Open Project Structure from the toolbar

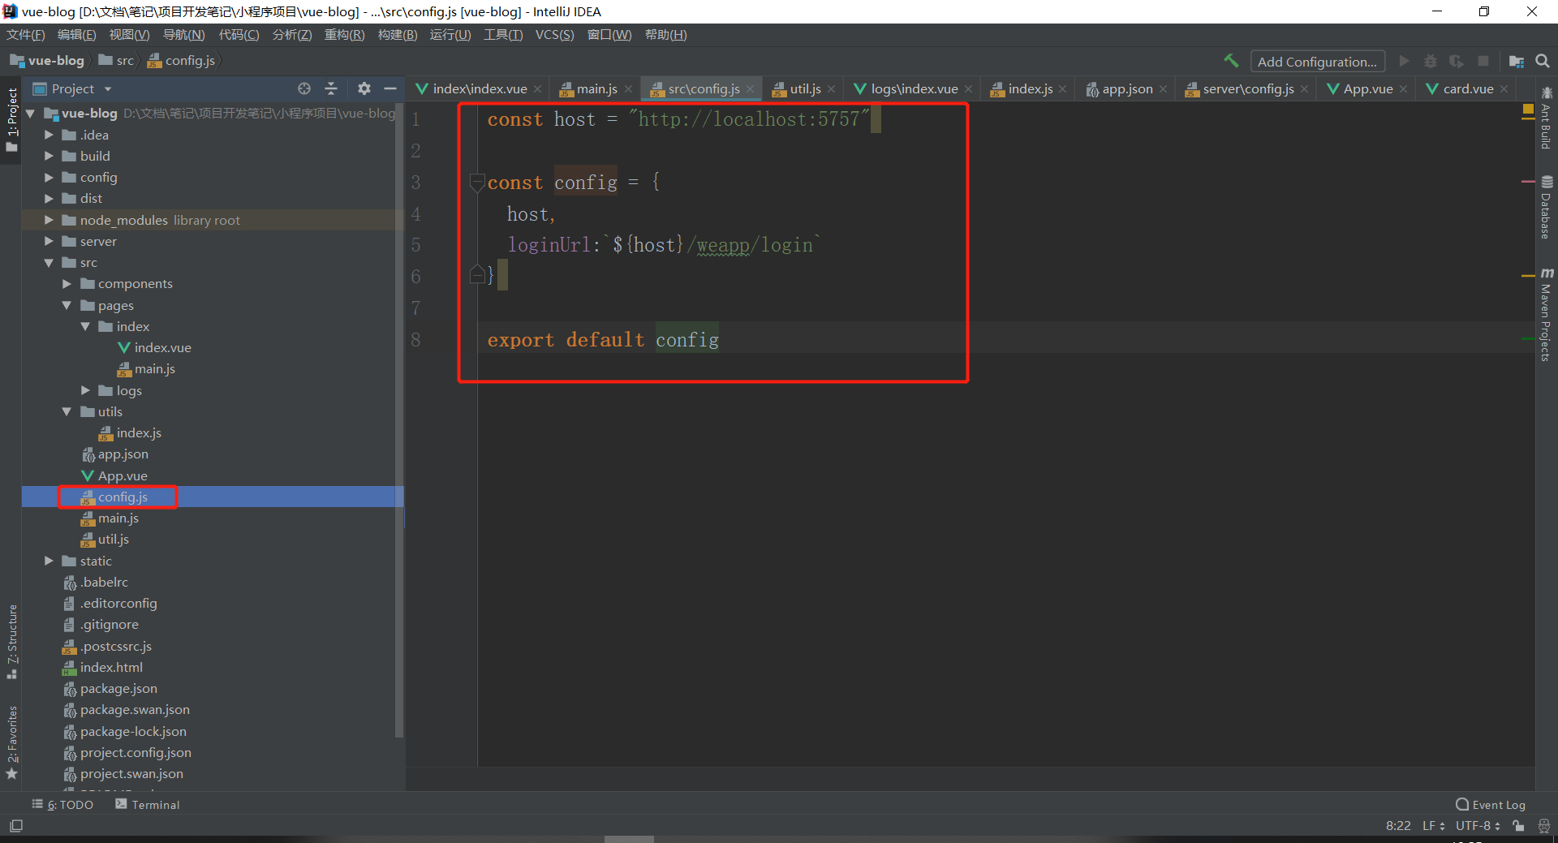pos(1516,62)
